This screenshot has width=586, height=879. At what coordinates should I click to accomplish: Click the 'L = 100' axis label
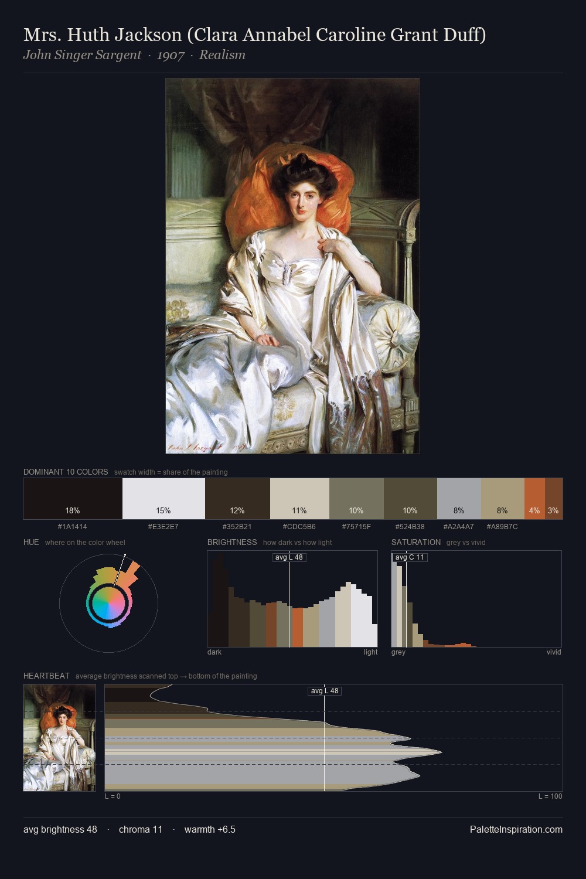(x=550, y=796)
